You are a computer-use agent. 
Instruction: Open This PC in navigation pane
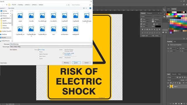(x=4, y=38)
